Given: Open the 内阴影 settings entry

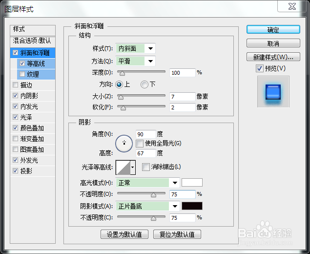Looking at the screenshot, I should (x=33, y=96).
